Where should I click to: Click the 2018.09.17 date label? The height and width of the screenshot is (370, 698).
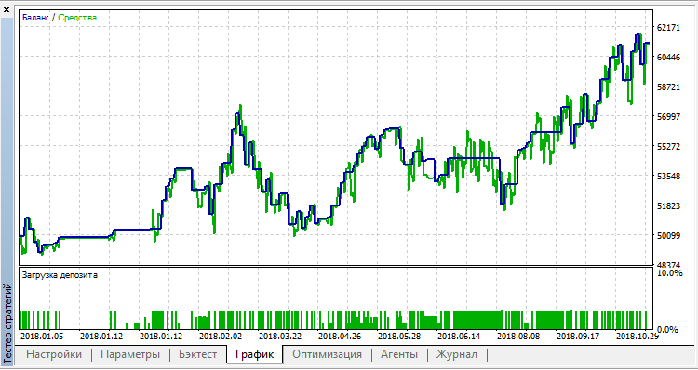tap(577, 336)
